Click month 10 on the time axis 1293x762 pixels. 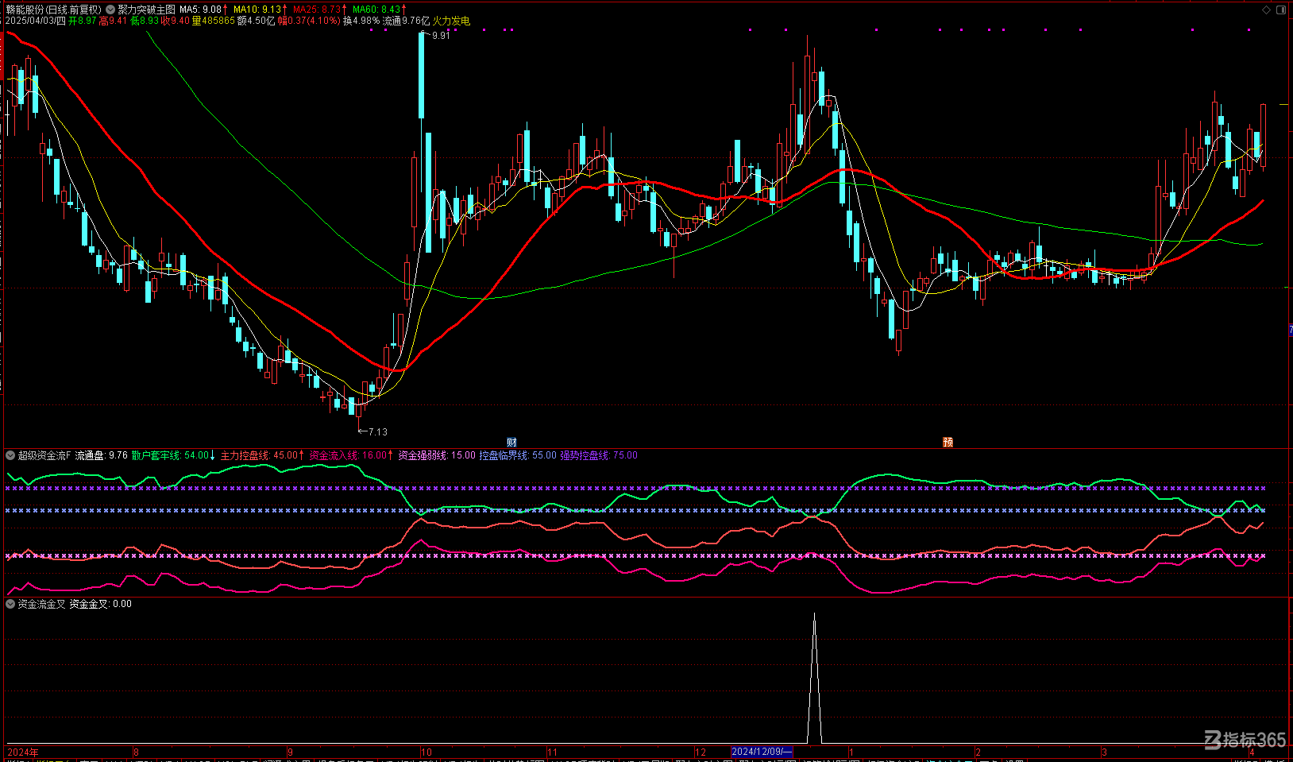click(x=426, y=752)
